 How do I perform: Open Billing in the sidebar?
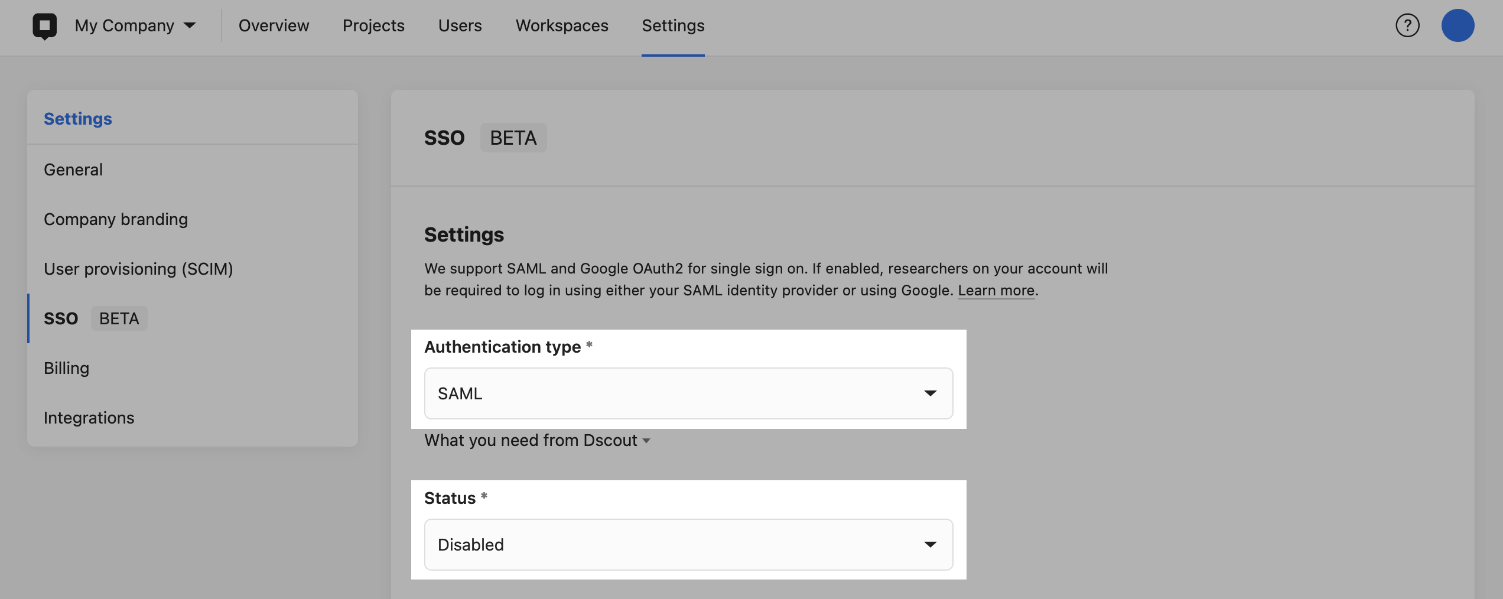click(193, 368)
